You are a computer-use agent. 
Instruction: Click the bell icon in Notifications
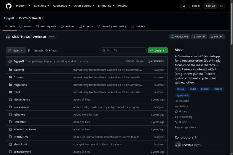172,36
